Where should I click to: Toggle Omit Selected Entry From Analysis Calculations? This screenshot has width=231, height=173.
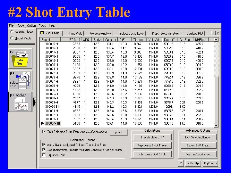[44, 132]
